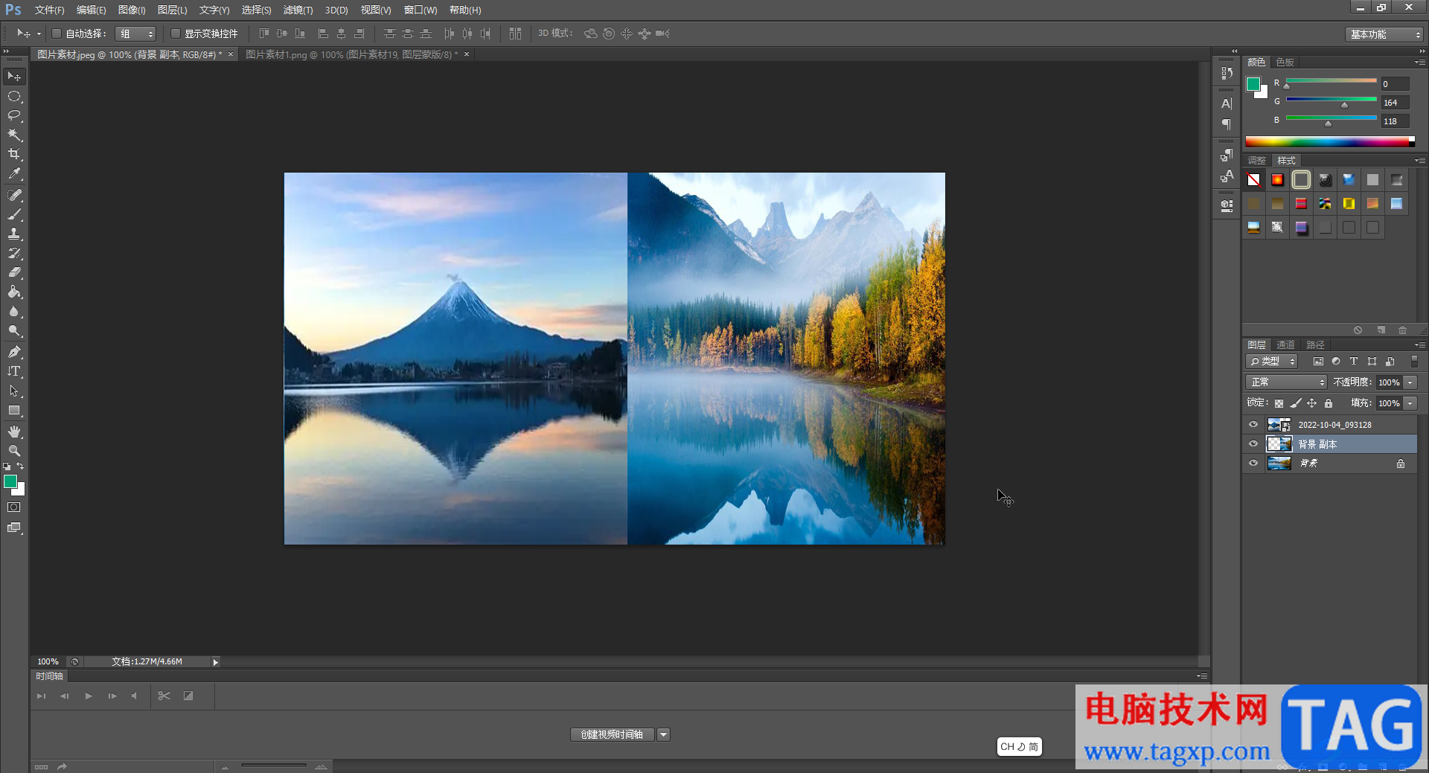Select the Rectangle shape tool
The height and width of the screenshot is (773, 1429).
pyautogui.click(x=14, y=411)
